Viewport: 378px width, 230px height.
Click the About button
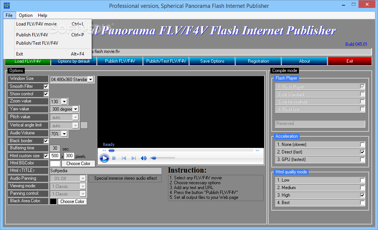304,61
